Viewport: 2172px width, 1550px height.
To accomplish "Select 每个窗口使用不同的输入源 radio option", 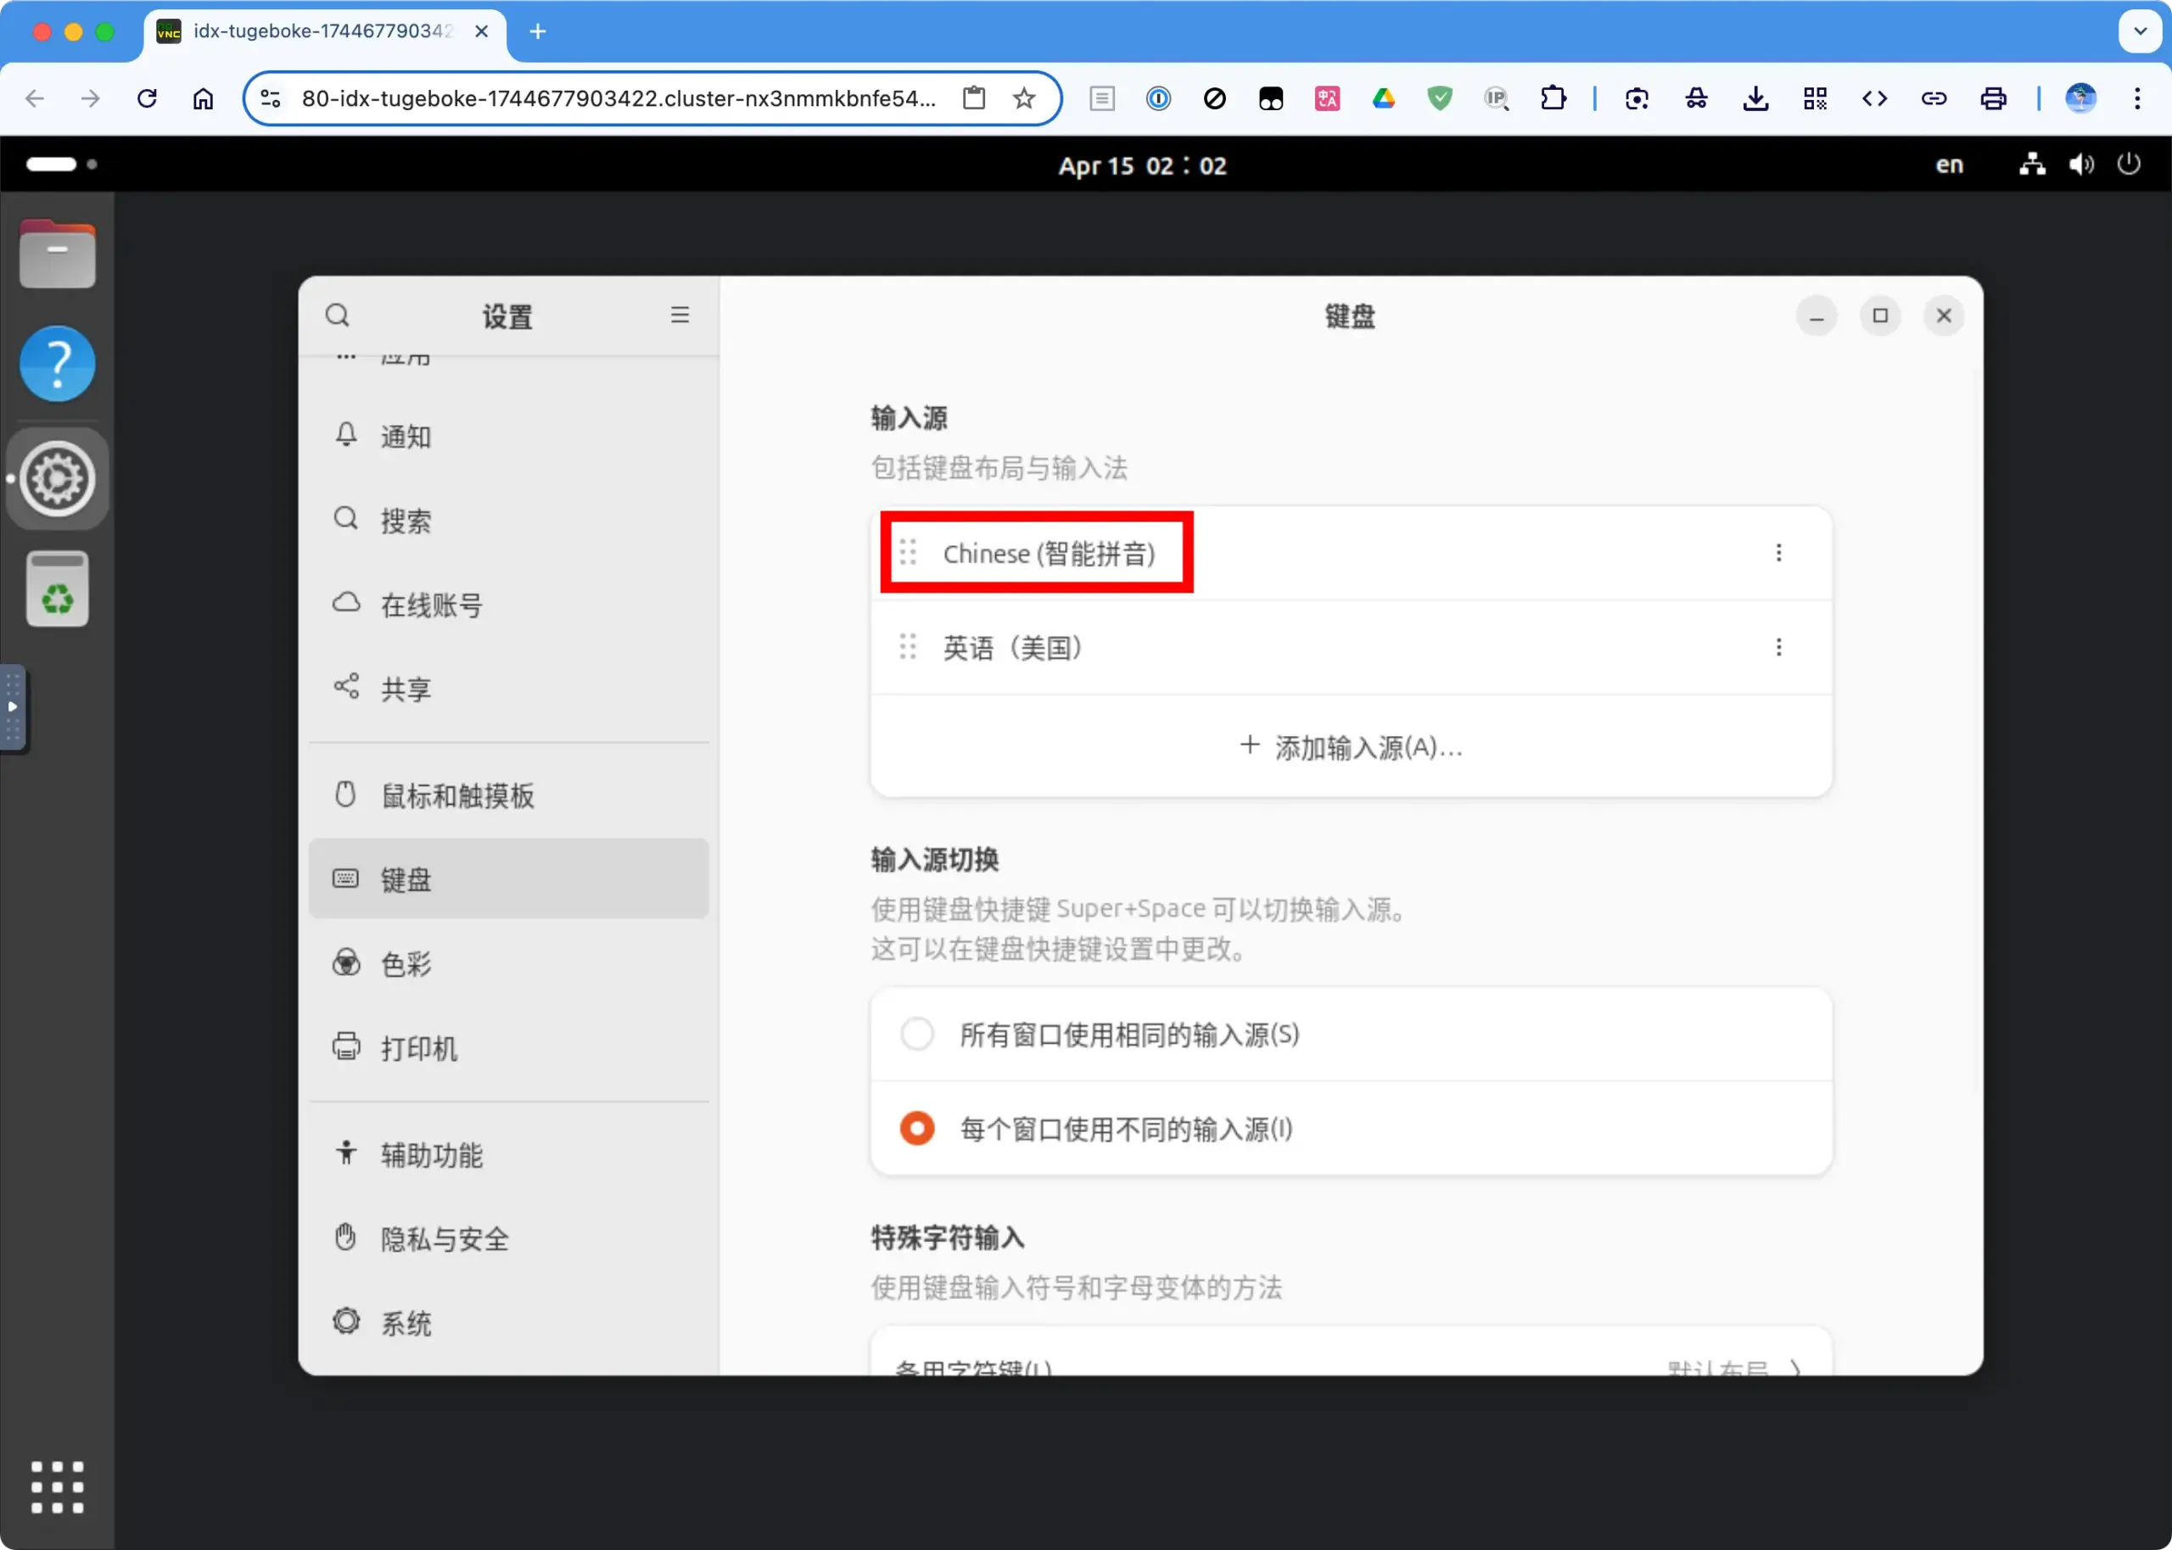I will [917, 1129].
